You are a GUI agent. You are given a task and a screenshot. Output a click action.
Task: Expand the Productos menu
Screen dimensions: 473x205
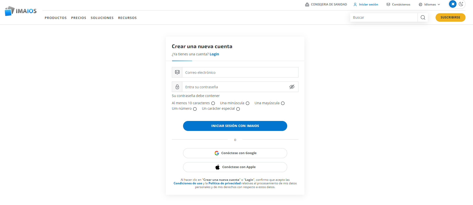click(x=56, y=18)
